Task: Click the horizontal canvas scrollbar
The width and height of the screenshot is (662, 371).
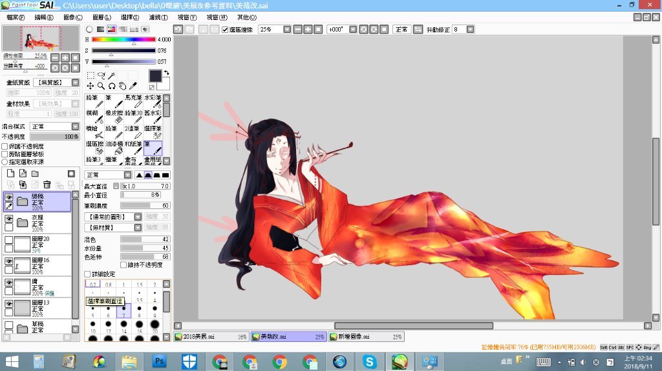Action: click(414, 325)
